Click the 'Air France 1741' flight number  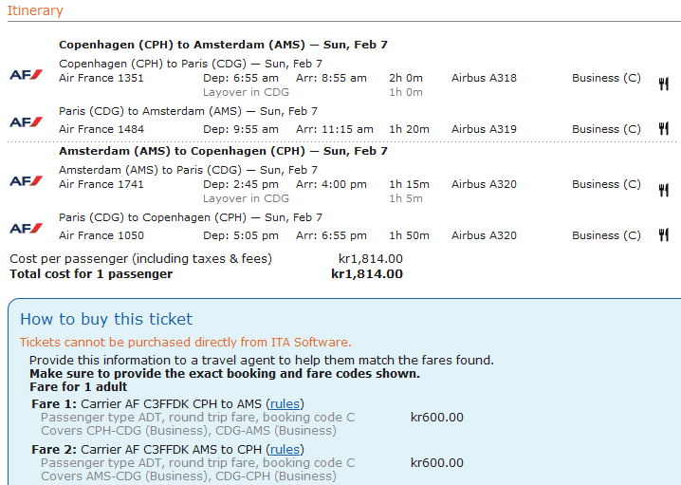[101, 184]
